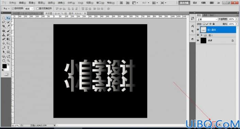Image resolution: width=240 pixels, height=129 pixels.
Task: Select the 3D Object Rotate tool
Action: click(4, 57)
